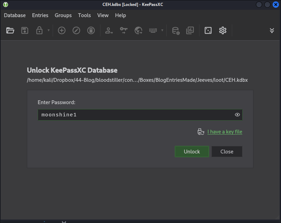The width and height of the screenshot is (281, 223).
Task: Click the lock database padlock icon
Action: click(39, 30)
